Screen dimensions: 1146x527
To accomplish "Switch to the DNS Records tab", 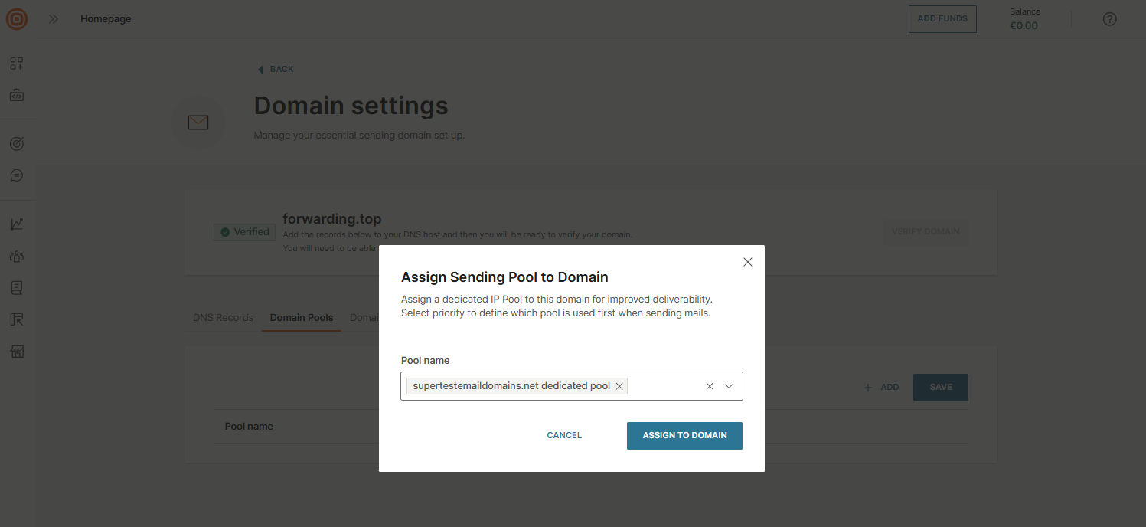I will pos(223,317).
